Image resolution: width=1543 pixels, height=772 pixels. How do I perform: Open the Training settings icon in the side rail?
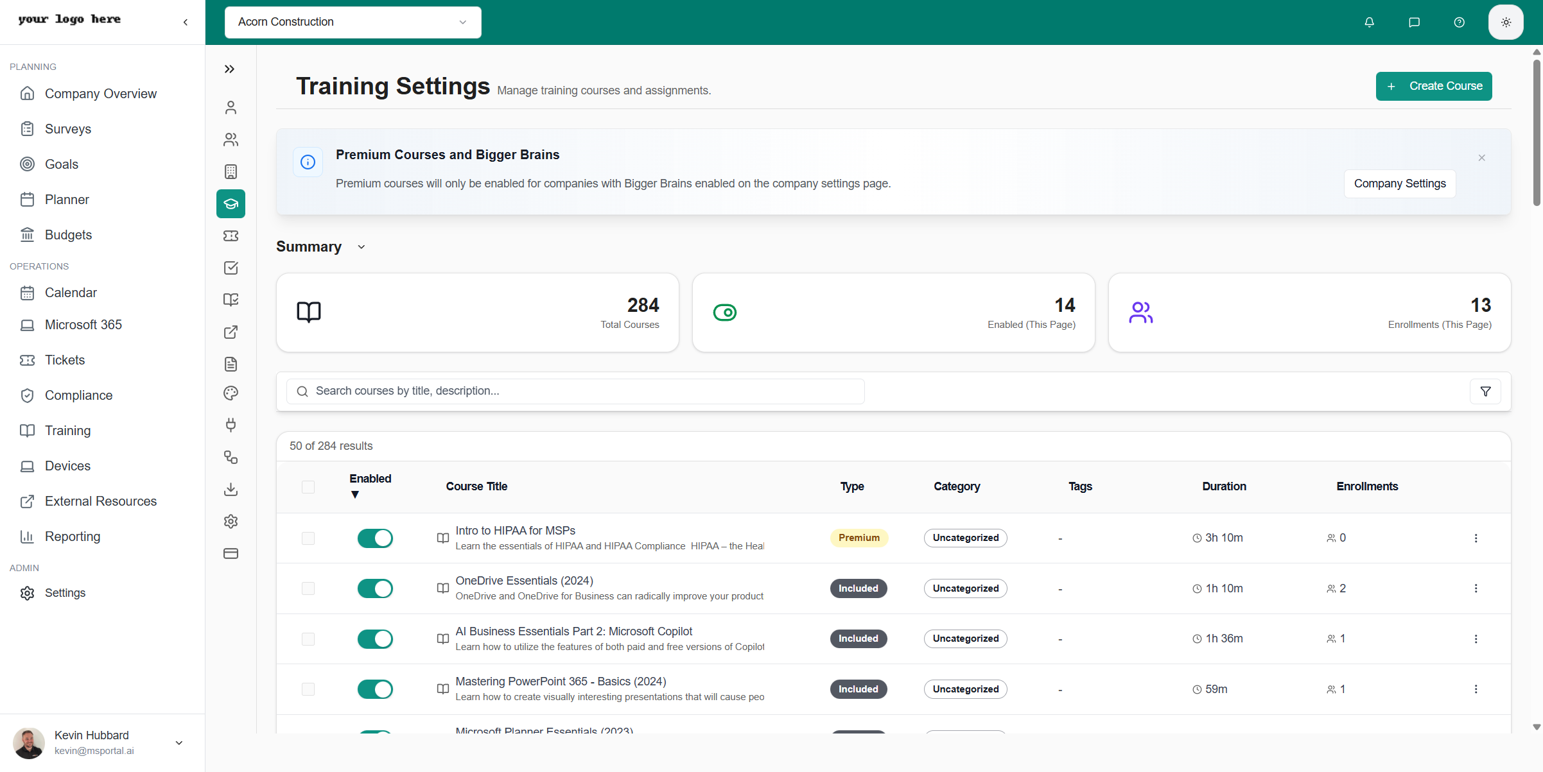(231, 203)
